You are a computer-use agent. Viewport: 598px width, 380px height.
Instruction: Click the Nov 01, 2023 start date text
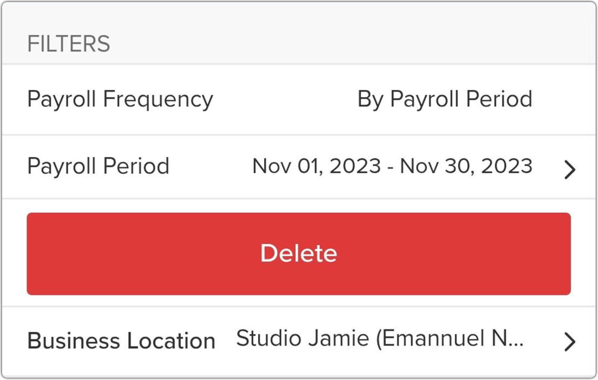point(317,166)
